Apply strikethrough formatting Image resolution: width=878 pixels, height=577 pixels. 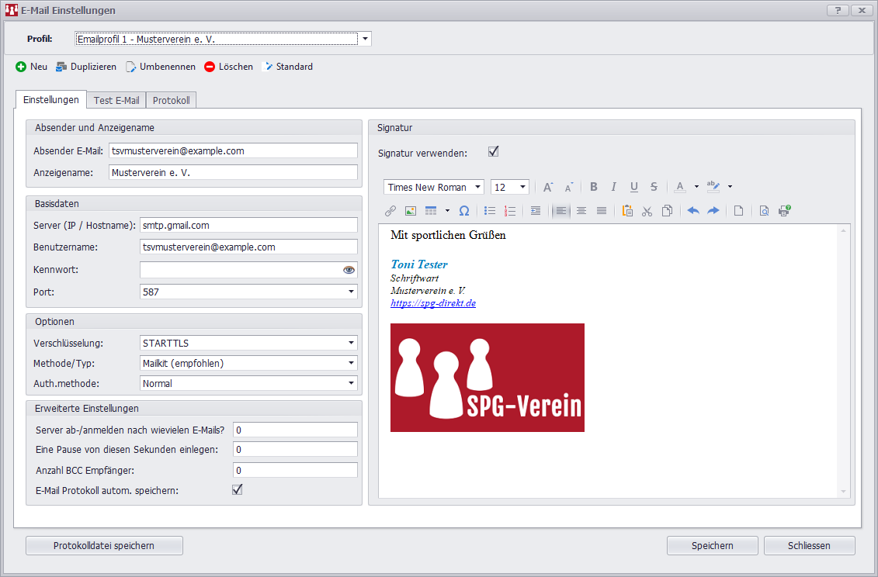pos(654,187)
